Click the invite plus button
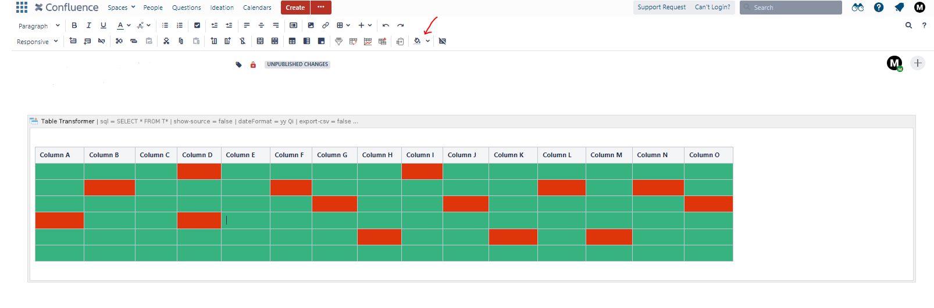Screen dimensions: 934x308 [918, 63]
